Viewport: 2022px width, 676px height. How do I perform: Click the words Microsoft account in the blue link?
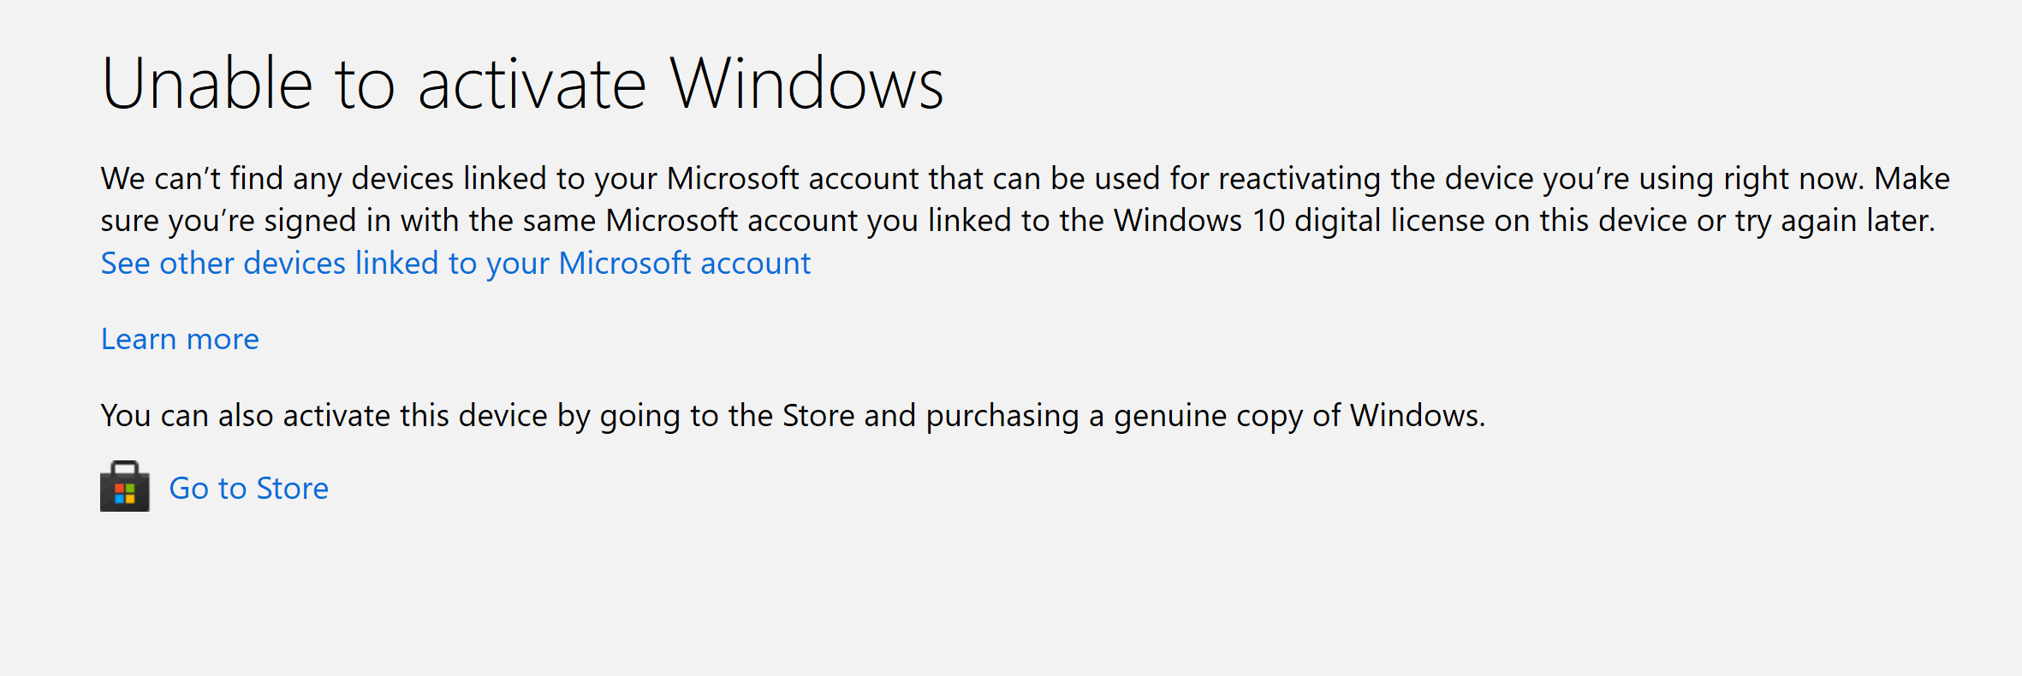pyautogui.click(x=685, y=264)
